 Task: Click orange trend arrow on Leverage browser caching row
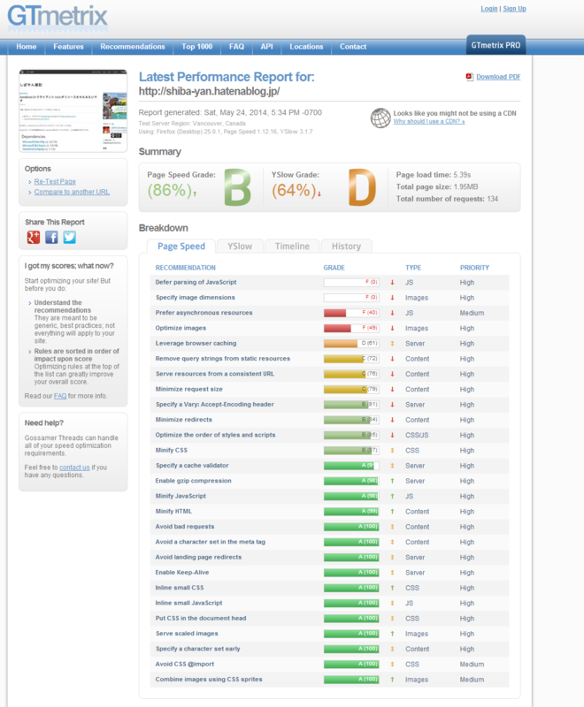392,344
